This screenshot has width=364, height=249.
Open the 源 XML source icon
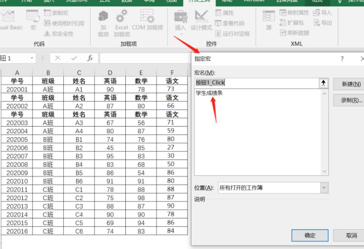pos(269,18)
